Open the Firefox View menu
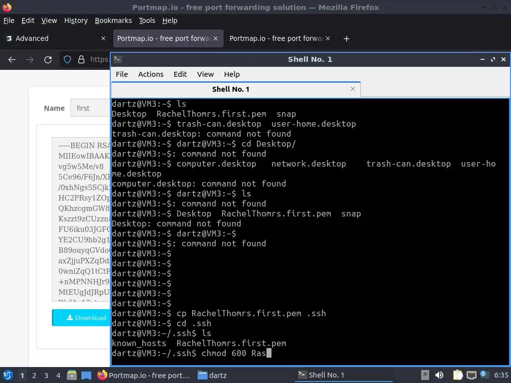Image resolution: width=511 pixels, height=383 pixels. 49,20
